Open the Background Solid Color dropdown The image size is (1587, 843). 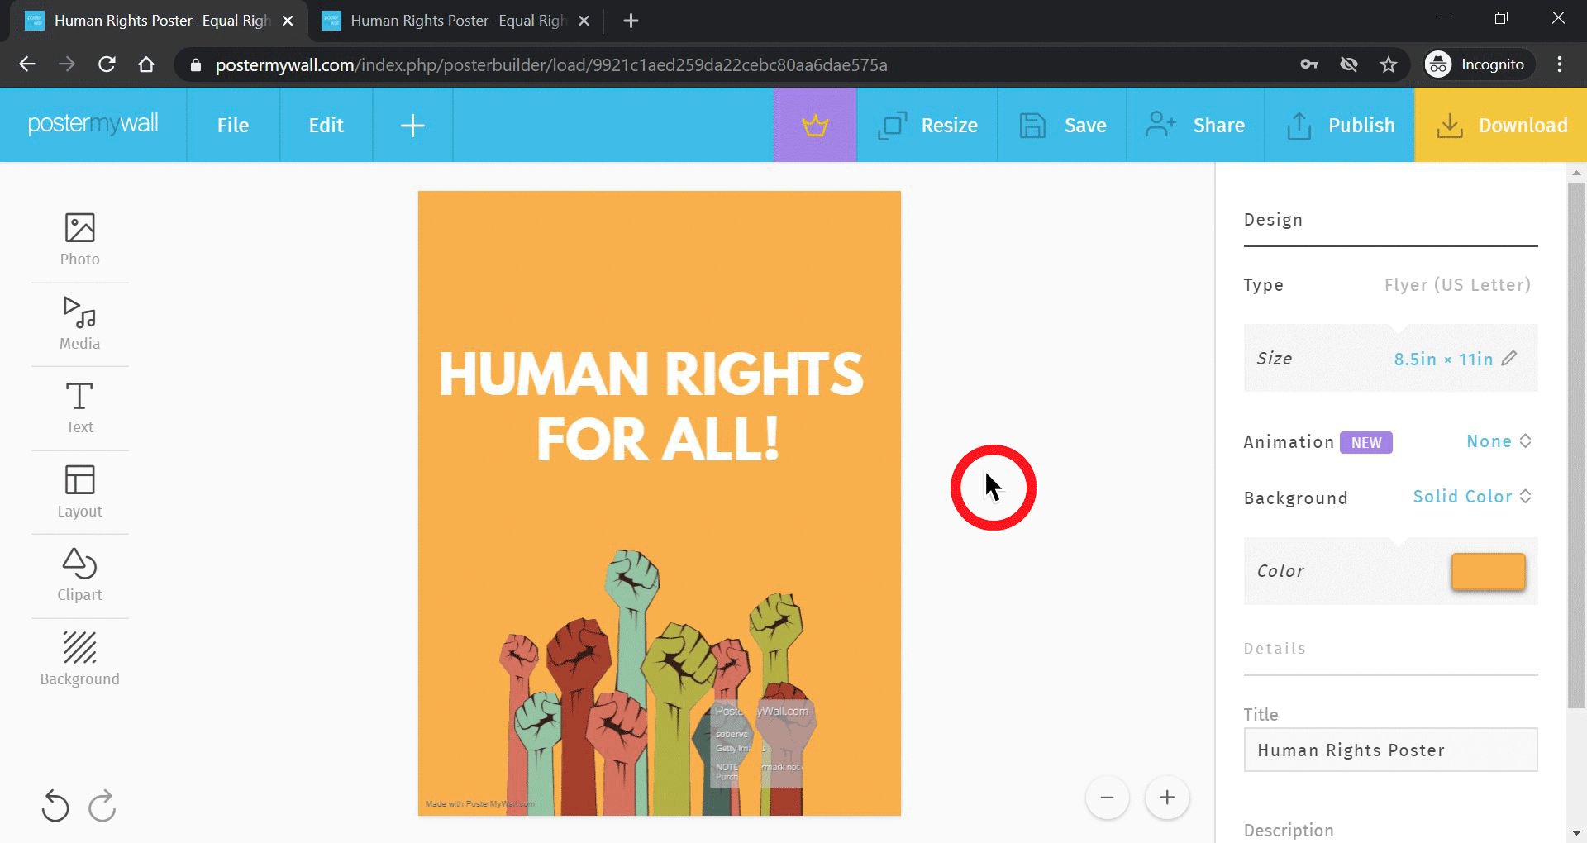click(x=1472, y=497)
